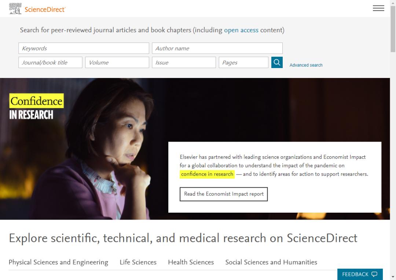Select the Life Sciences tab
Image resolution: width=396 pixels, height=280 pixels.
click(x=138, y=262)
